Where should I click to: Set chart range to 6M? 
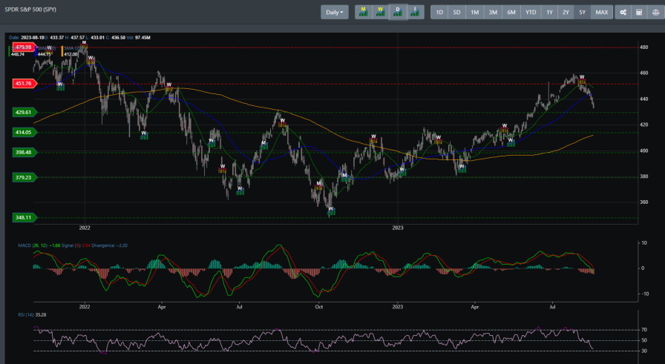511,13
